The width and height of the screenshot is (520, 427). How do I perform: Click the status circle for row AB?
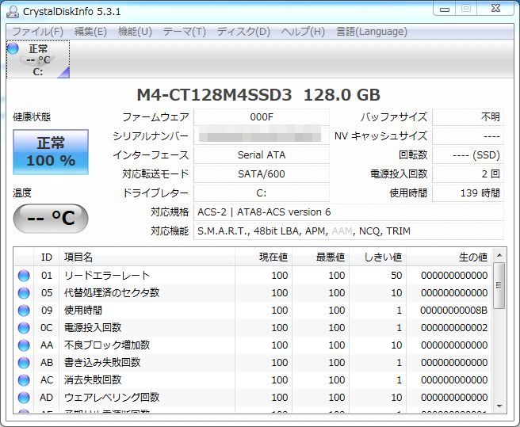pos(24,362)
